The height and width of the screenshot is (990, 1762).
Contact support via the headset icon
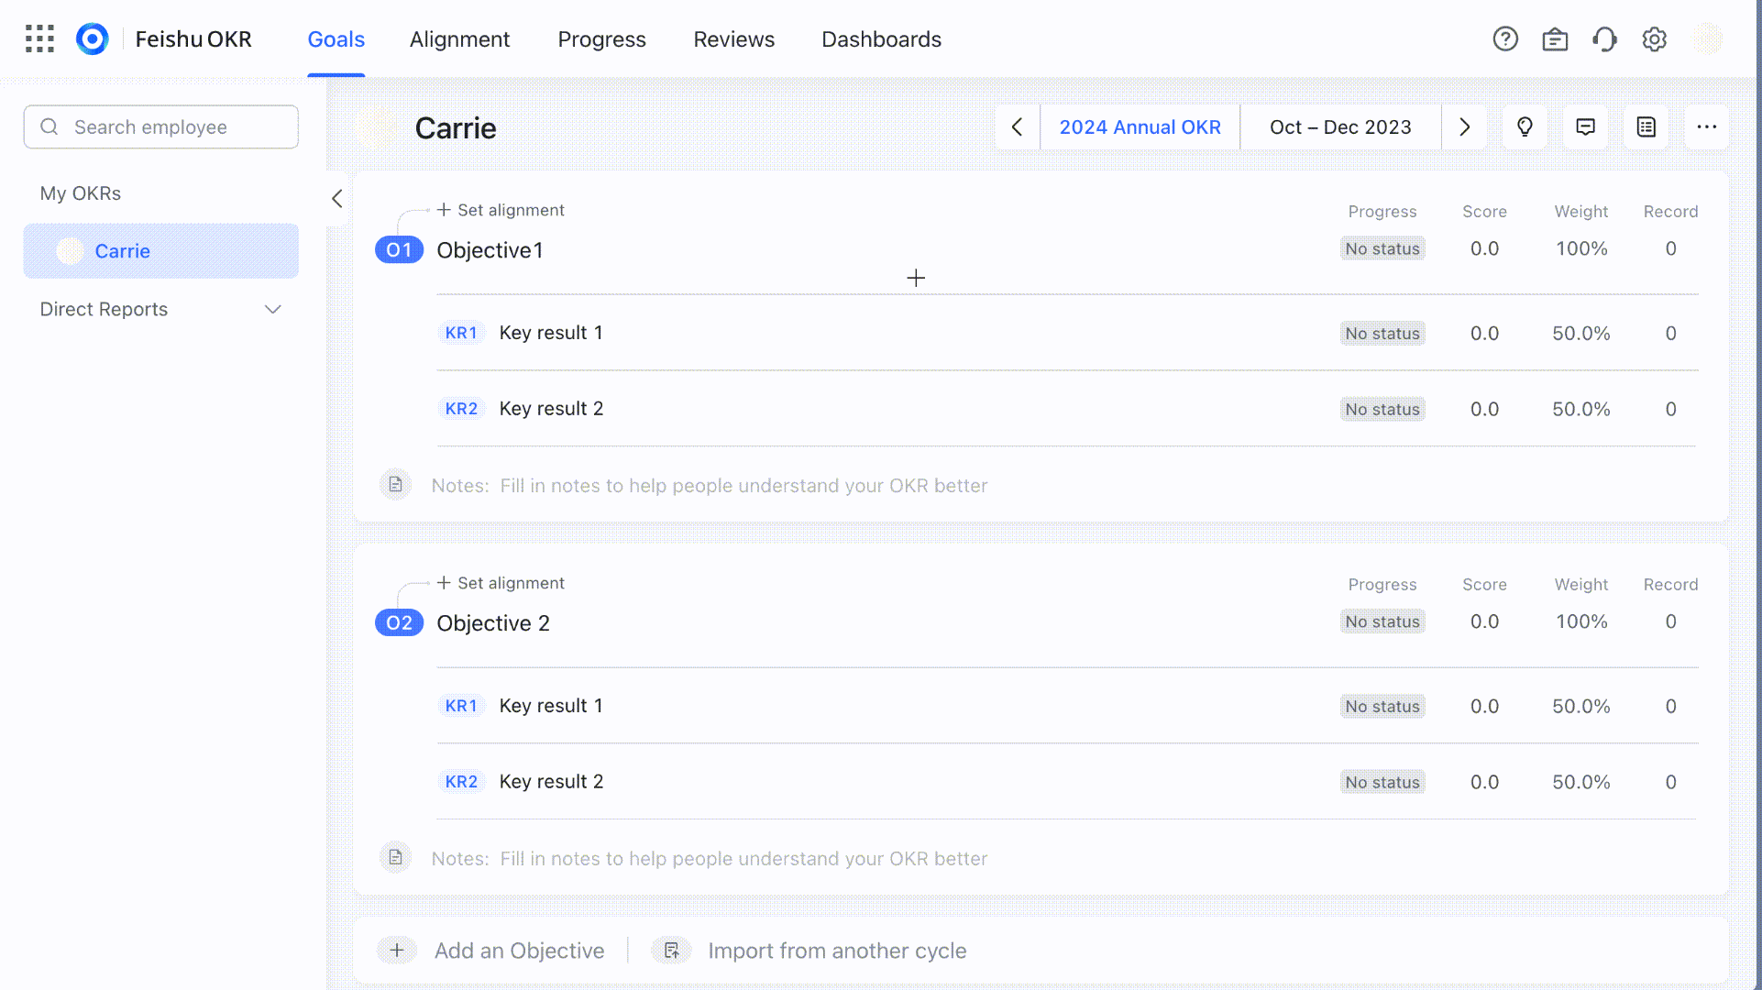[x=1604, y=38]
